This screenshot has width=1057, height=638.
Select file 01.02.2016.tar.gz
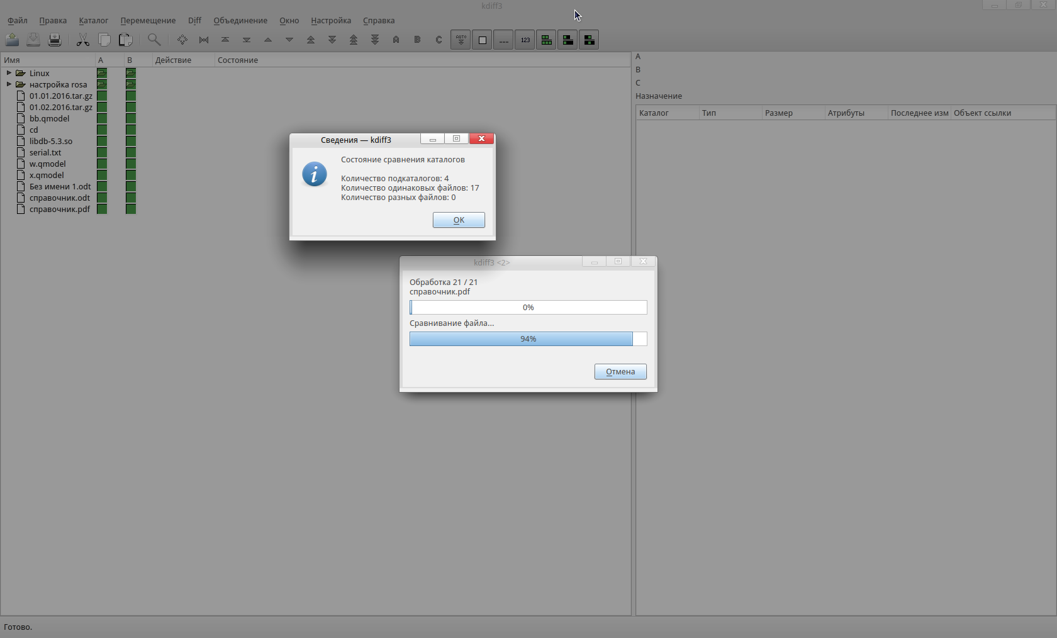[x=61, y=107]
